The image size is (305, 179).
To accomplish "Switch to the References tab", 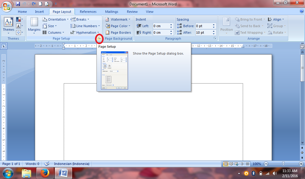I will [x=88, y=12].
